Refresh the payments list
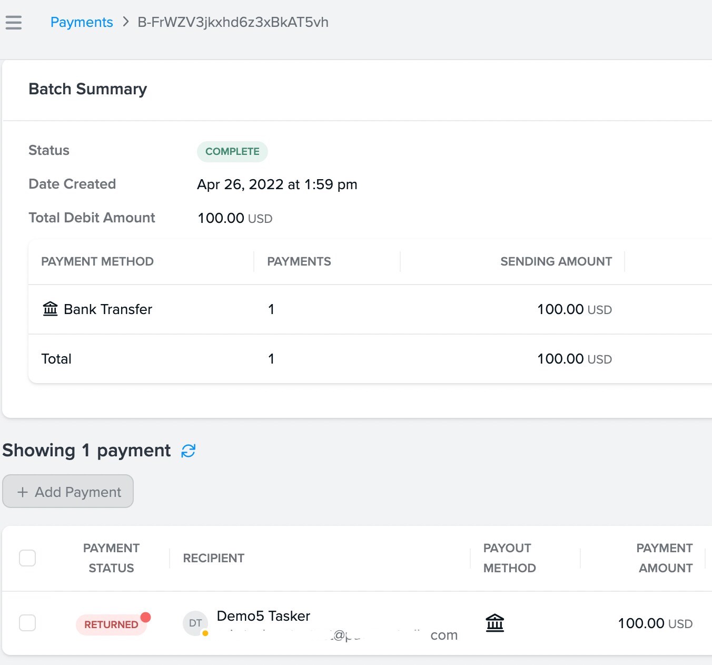 coord(189,451)
